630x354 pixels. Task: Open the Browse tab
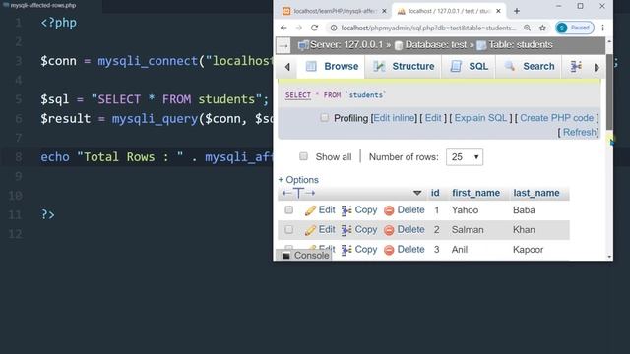[331, 67]
